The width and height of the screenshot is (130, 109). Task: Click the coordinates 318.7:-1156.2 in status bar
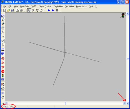(x=8, y=106)
